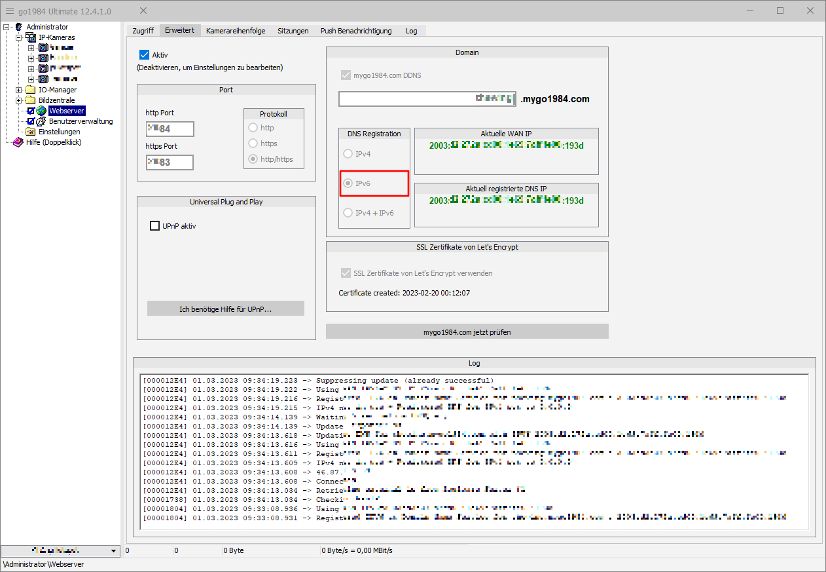This screenshot has width=826, height=572.
Task: Click the Hilfe book icon
Action: pos(18,142)
